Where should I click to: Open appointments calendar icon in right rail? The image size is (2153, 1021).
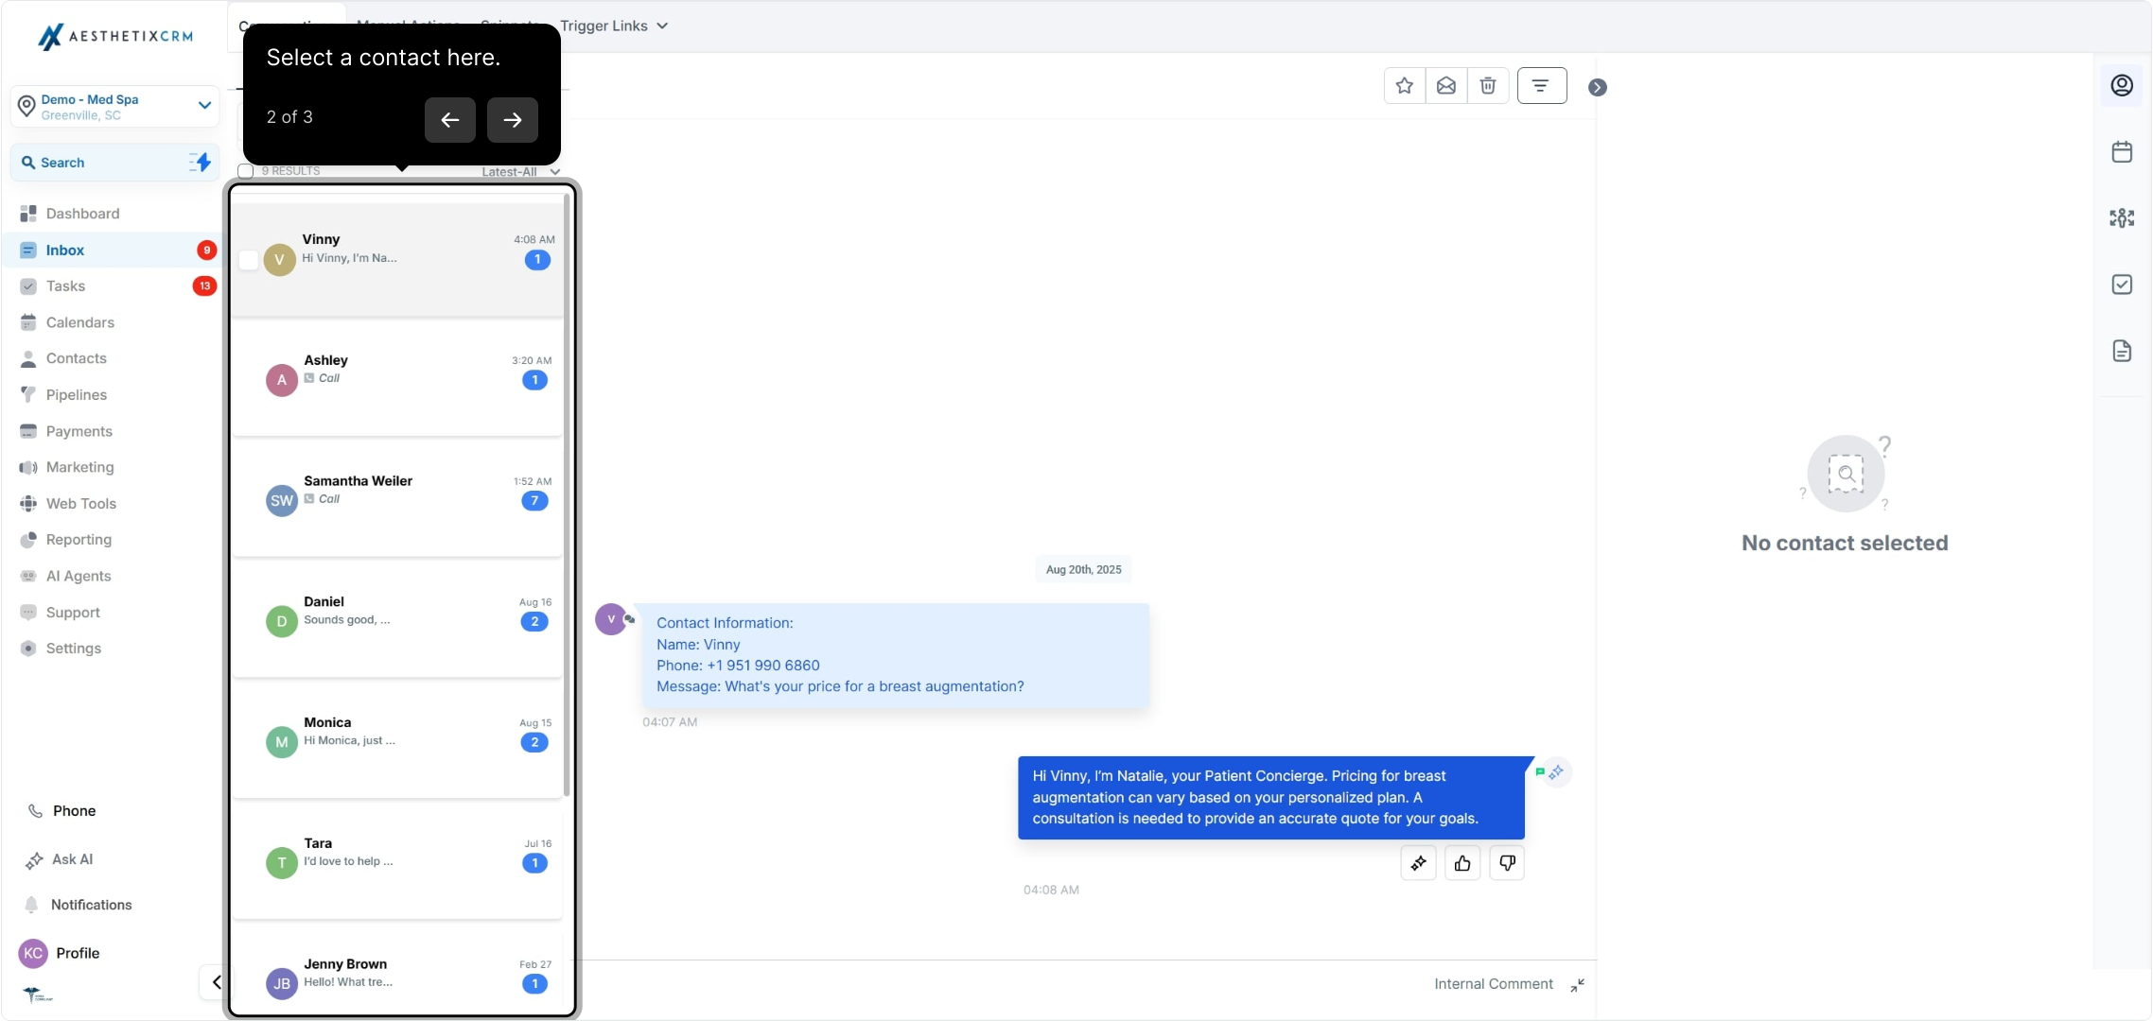[x=2122, y=151]
